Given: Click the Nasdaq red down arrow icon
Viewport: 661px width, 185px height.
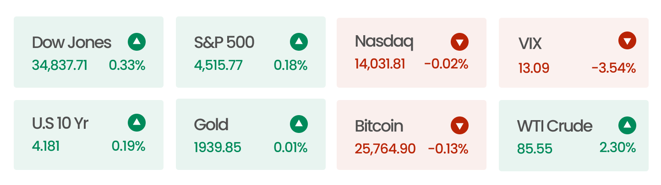Looking at the screenshot, I should click(x=459, y=42).
